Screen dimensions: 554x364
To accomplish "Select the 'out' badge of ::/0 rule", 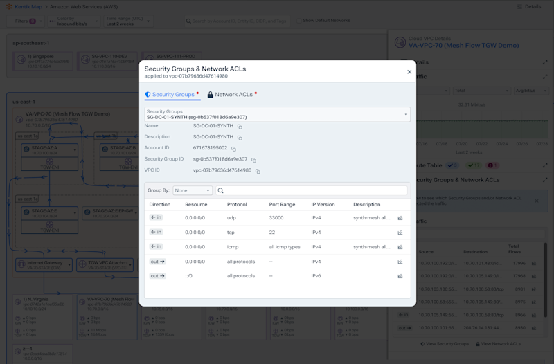I will 158,275.
